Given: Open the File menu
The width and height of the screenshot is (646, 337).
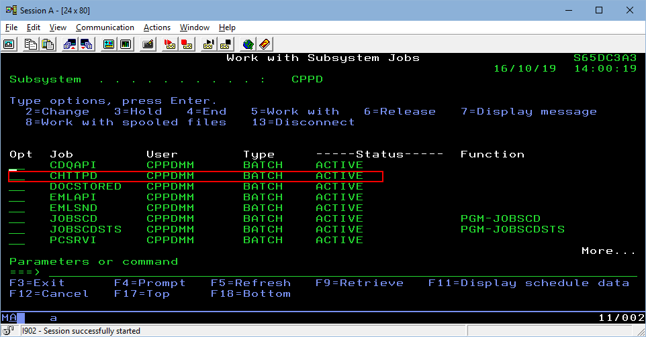Looking at the screenshot, I should tap(11, 27).
